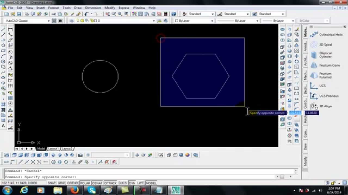Select the Line tool in Draw toolbar
348x195 pixels.
pyautogui.click(x=4, y=29)
